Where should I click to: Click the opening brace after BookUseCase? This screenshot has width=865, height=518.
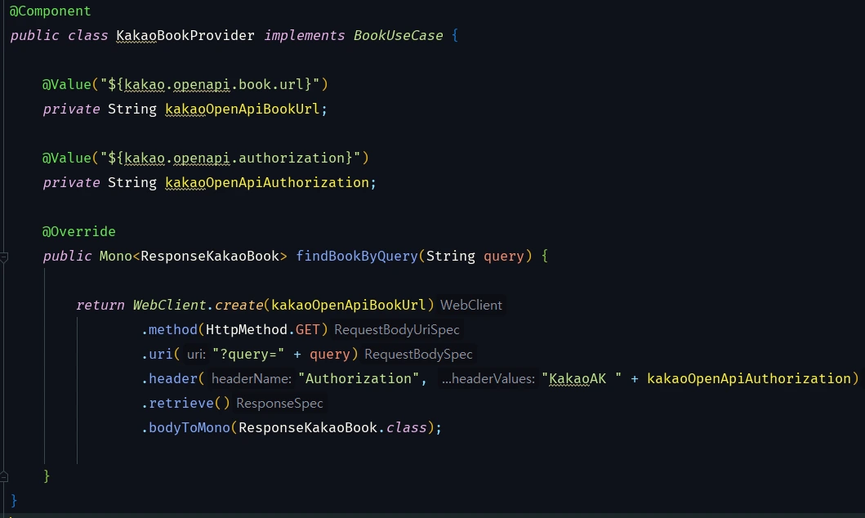(455, 35)
